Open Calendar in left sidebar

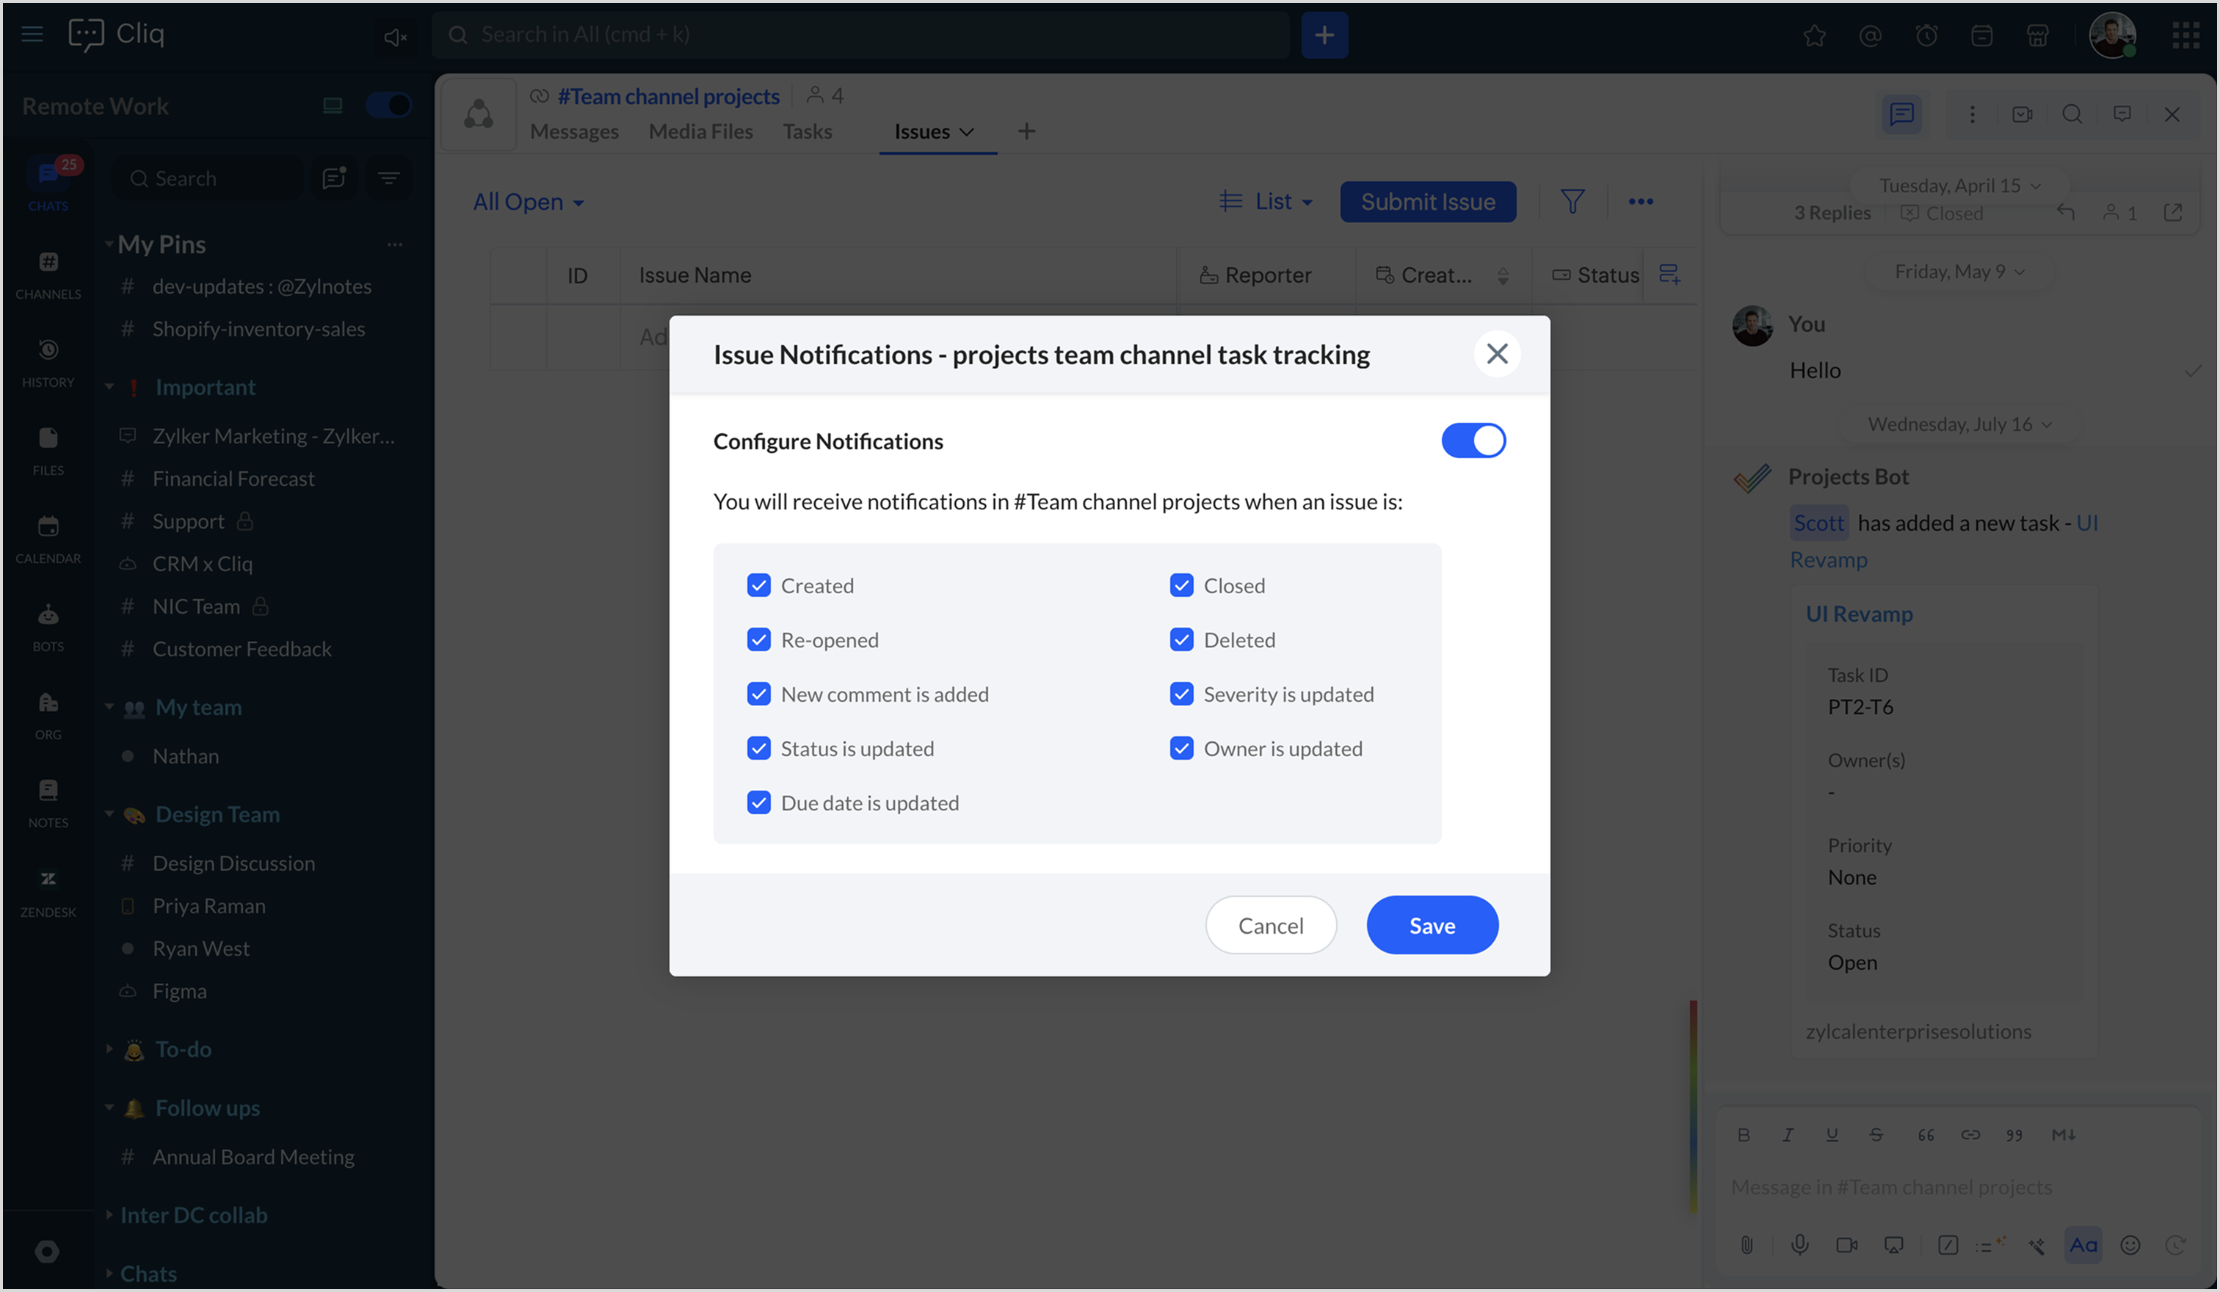click(48, 538)
